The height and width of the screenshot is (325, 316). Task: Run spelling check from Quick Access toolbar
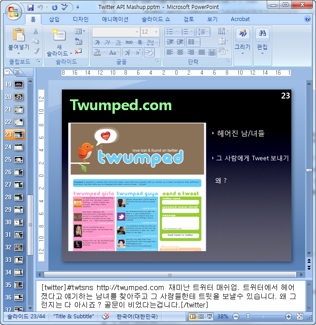tap(65, 8)
